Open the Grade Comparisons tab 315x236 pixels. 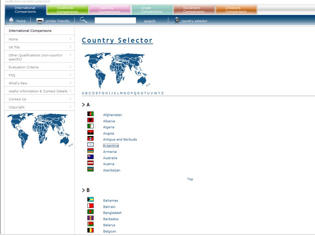coord(152,10)
